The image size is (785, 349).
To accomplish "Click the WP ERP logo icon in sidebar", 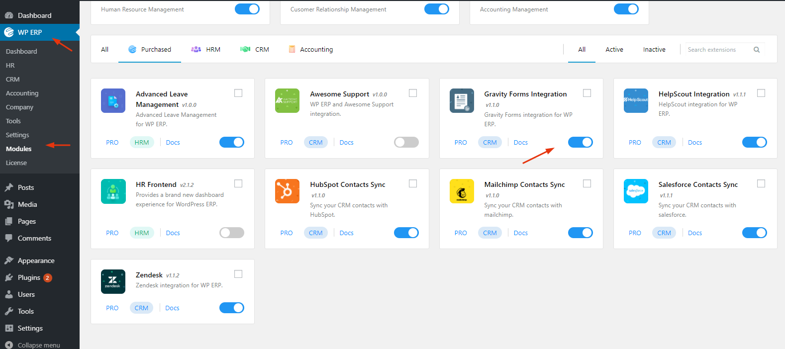I will (9, 32).
